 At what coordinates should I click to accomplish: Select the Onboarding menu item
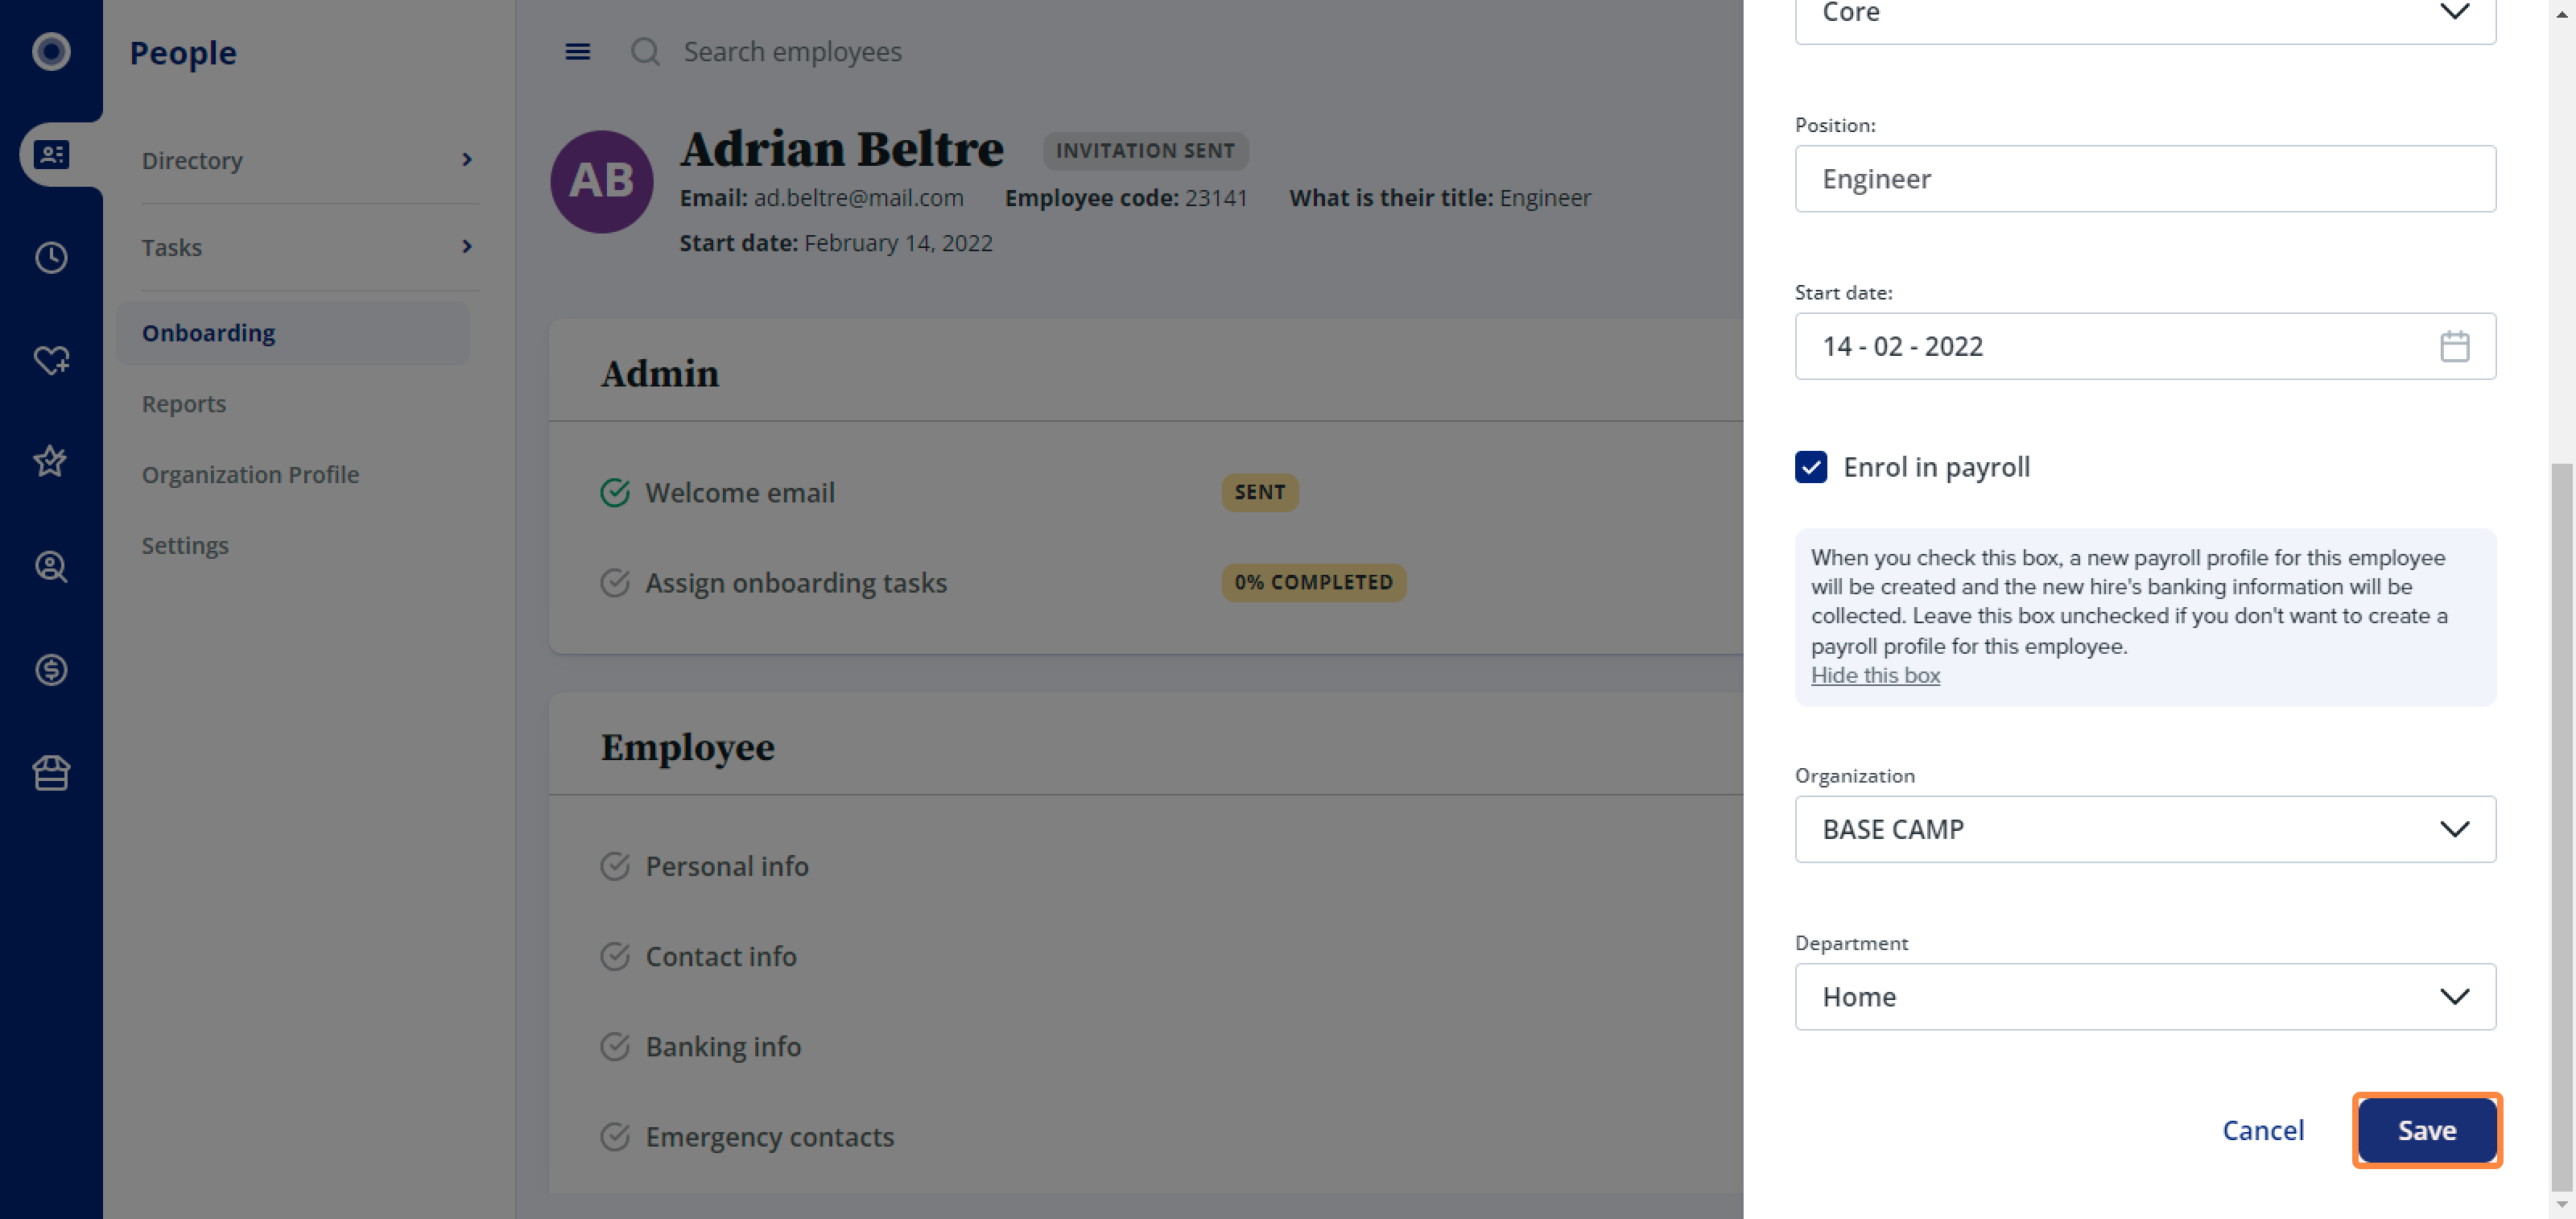pyautogui.click(x=293, y=333)
